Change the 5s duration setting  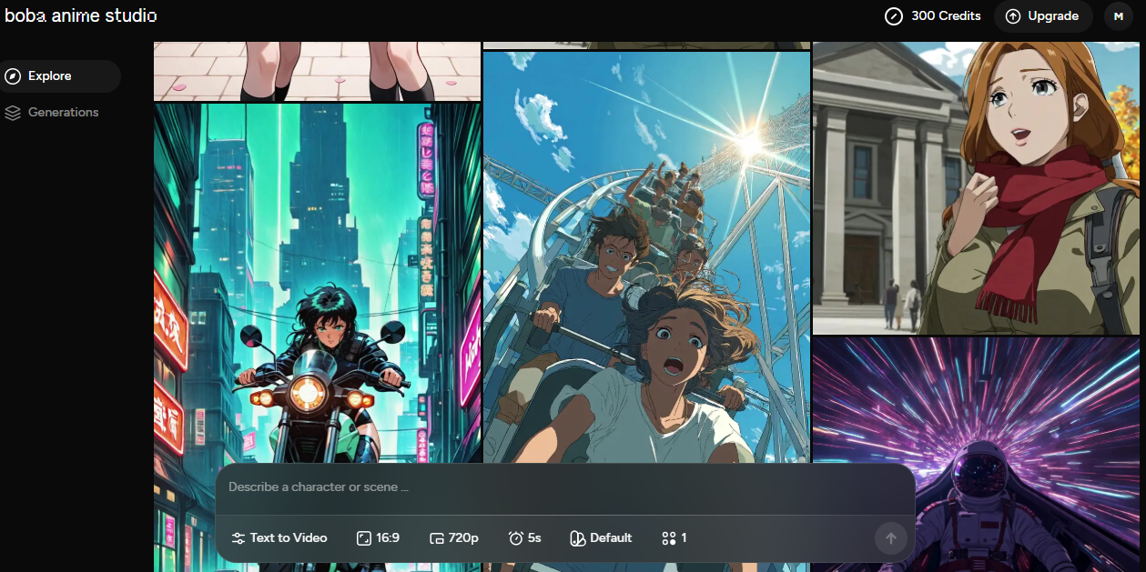click(x=524, y=538)
